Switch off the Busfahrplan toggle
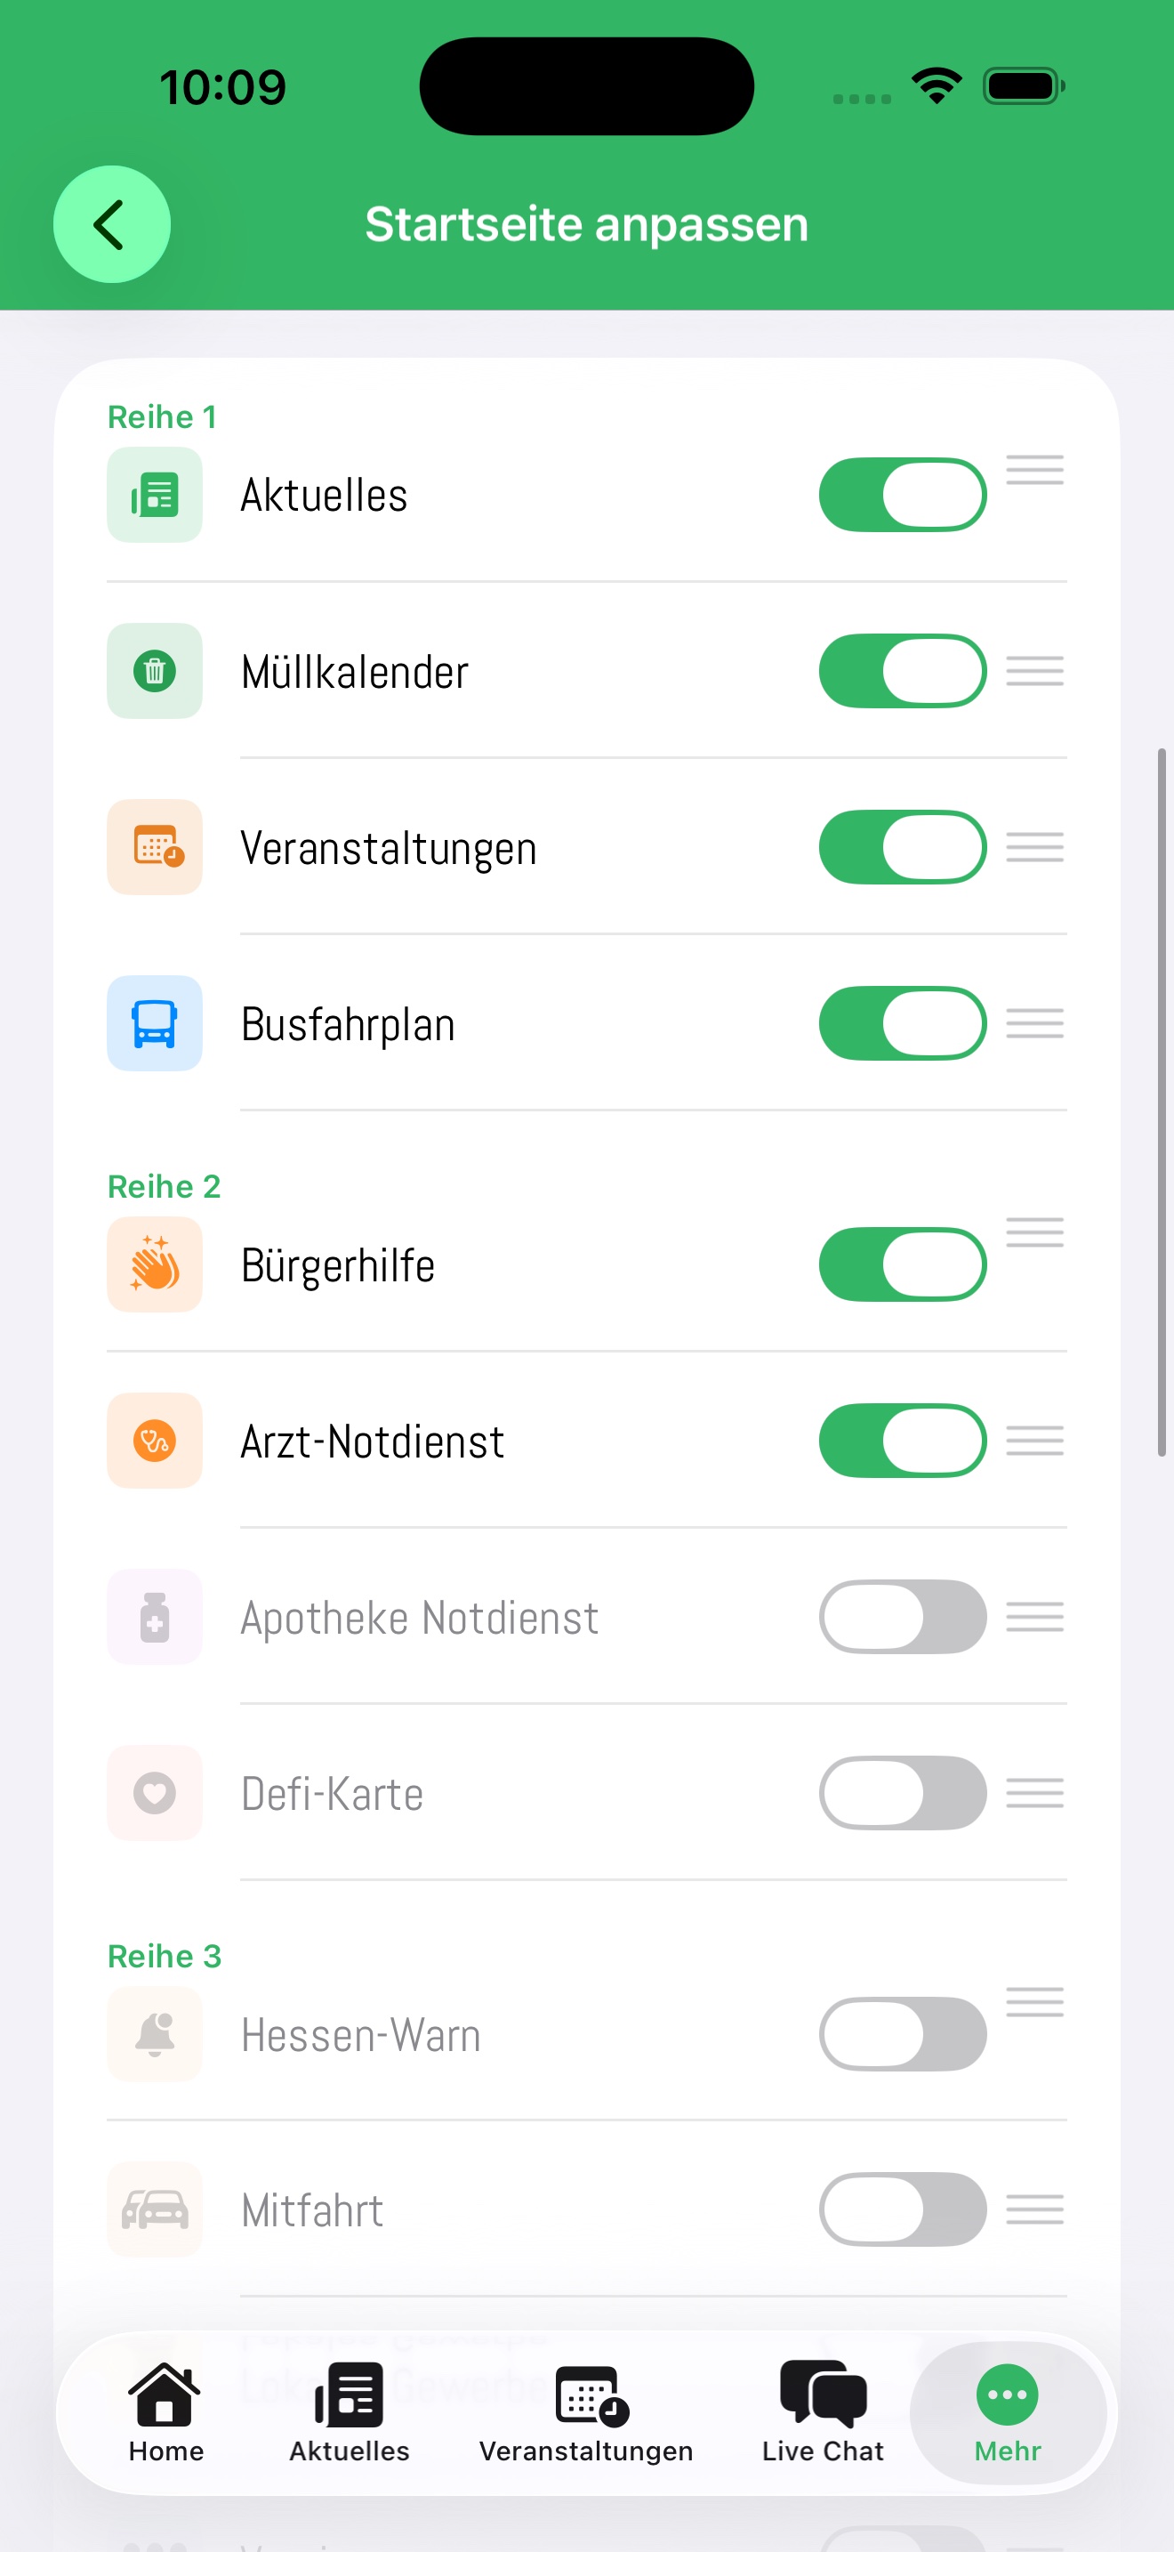Image resolution: width=1174 pixels, height=2552 pixels. 902,1023
